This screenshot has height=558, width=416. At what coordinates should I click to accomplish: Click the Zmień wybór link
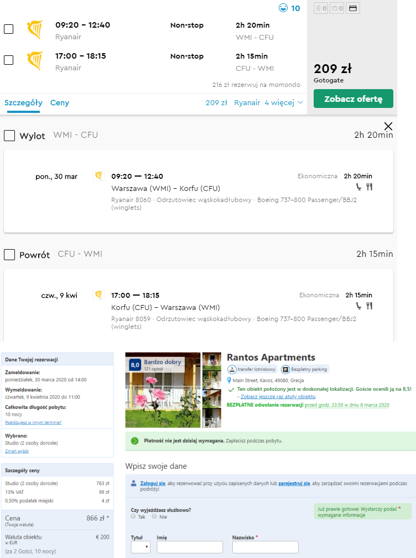tap(17, 451)
